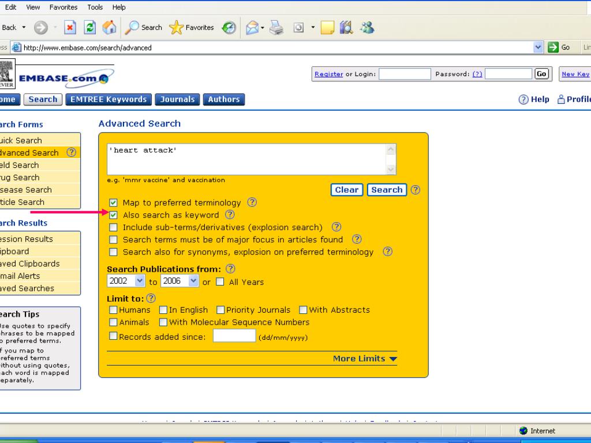The image size is (591, 443).
Task: Click green Go arrow beside address bar
Action: (553, 47)
